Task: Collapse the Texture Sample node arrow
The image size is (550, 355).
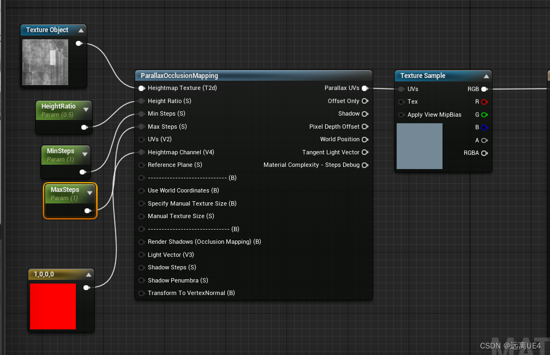Action: point(486,76)
